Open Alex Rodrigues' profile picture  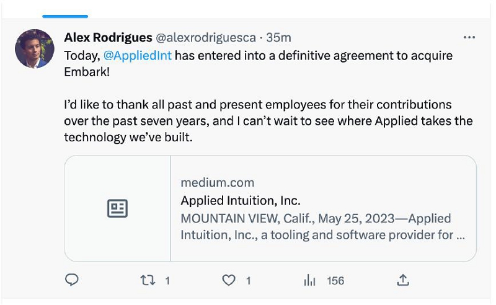coord(35,48)
